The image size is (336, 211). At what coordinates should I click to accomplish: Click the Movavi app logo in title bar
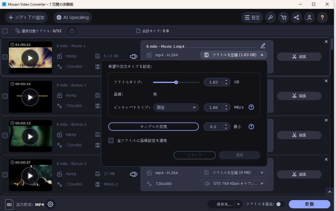[4, 4]
